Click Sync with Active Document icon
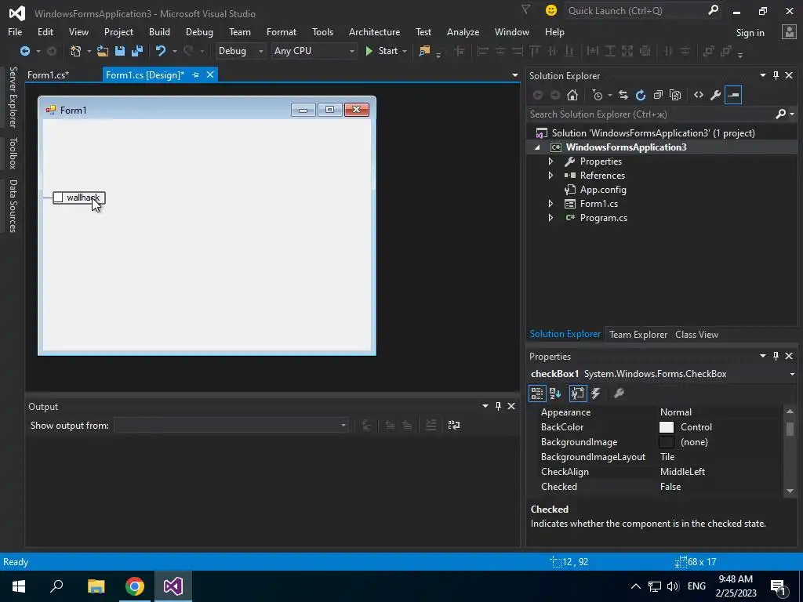This screenshot has width=803, height=602. point(623,95)
